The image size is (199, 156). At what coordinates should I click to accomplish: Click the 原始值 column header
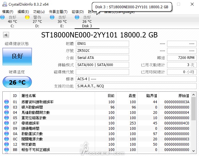click(175, 96)
